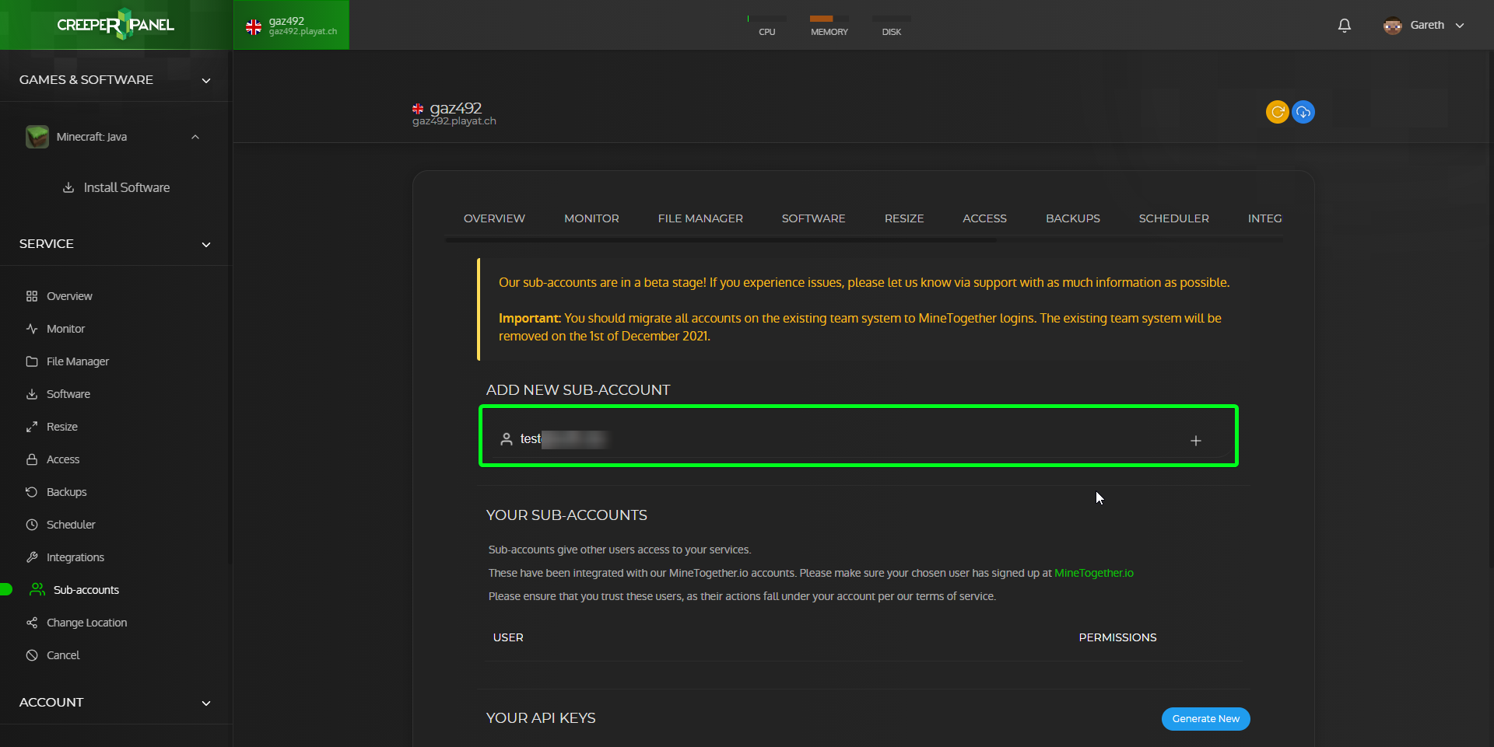Click the Minecraft Java grass block icon
The image size is (1494, 747).
(x=37, y=137)
